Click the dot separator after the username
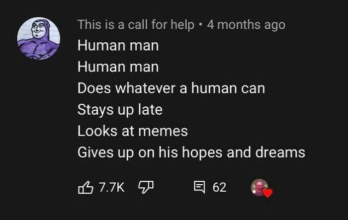The width and height of the screenshot is (348, 220). (x=201, y=25)
